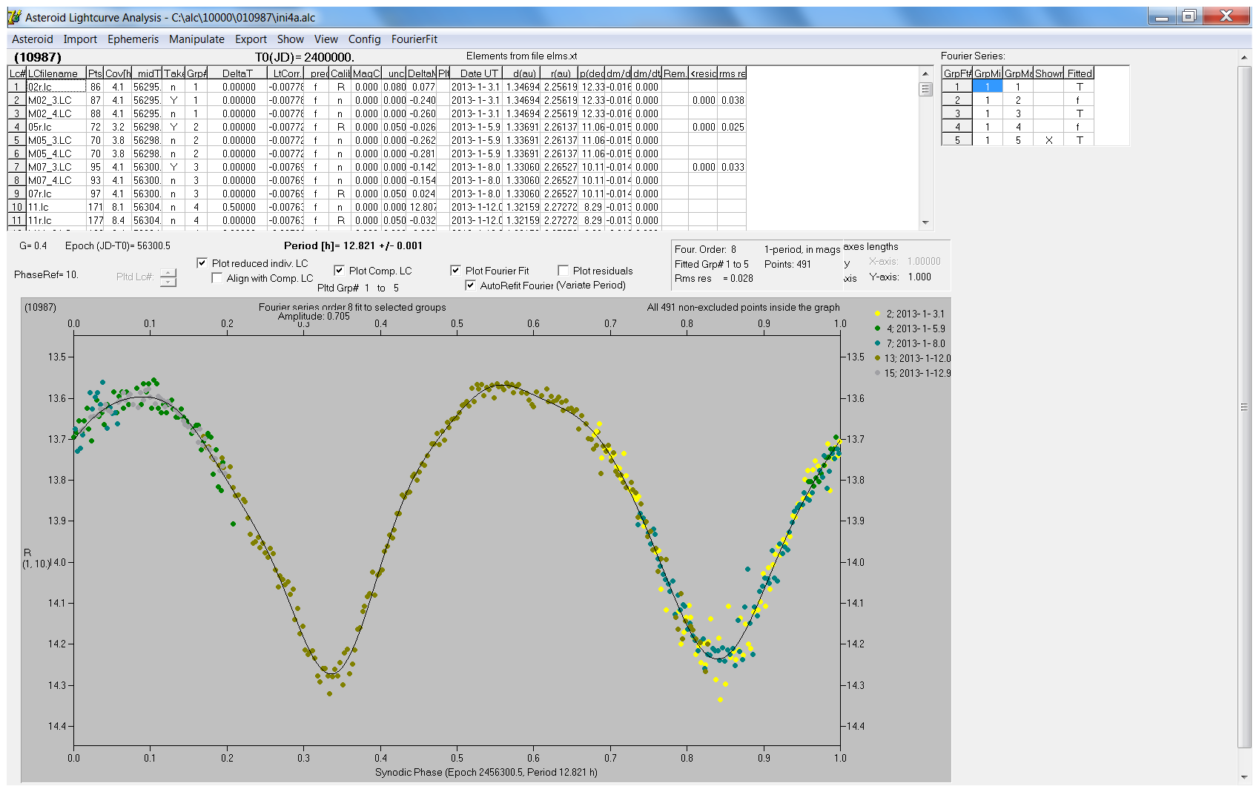Click the LCfilename column header
Viewport: 1259px width, 792px height.
[56, 73]
